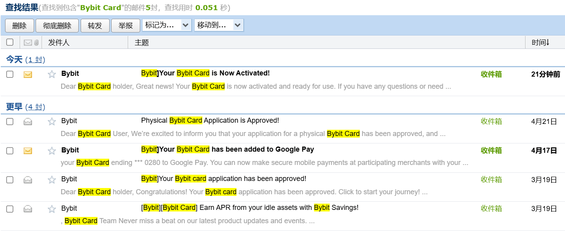Click the 彻底删除 button
This screenshot has width=565, height=231.
pos(57,26)
